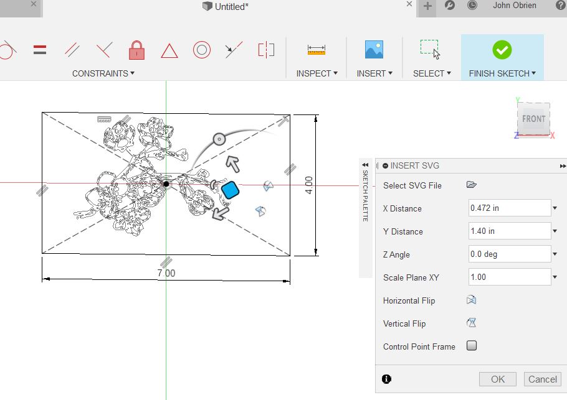Screen dimensions: 567x400
Task: Click the SKETCH PALETTE vertical label
Action: pos(365,196)
